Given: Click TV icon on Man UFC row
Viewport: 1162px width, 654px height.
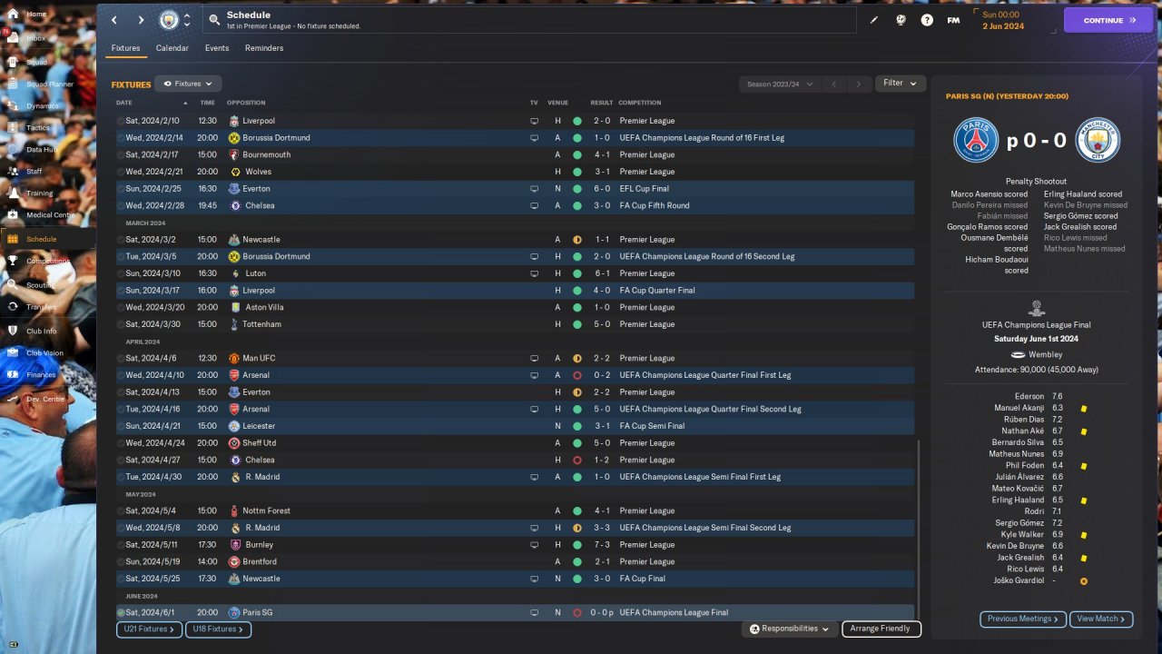Looking at the screenshot, I should pos(535,359).
